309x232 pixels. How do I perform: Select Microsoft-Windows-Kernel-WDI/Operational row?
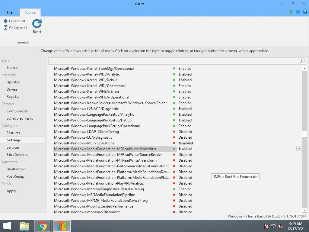point(90,85)
